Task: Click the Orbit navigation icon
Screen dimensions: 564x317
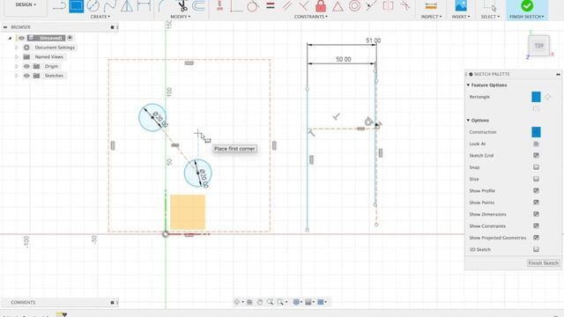Action: (237, 302)
